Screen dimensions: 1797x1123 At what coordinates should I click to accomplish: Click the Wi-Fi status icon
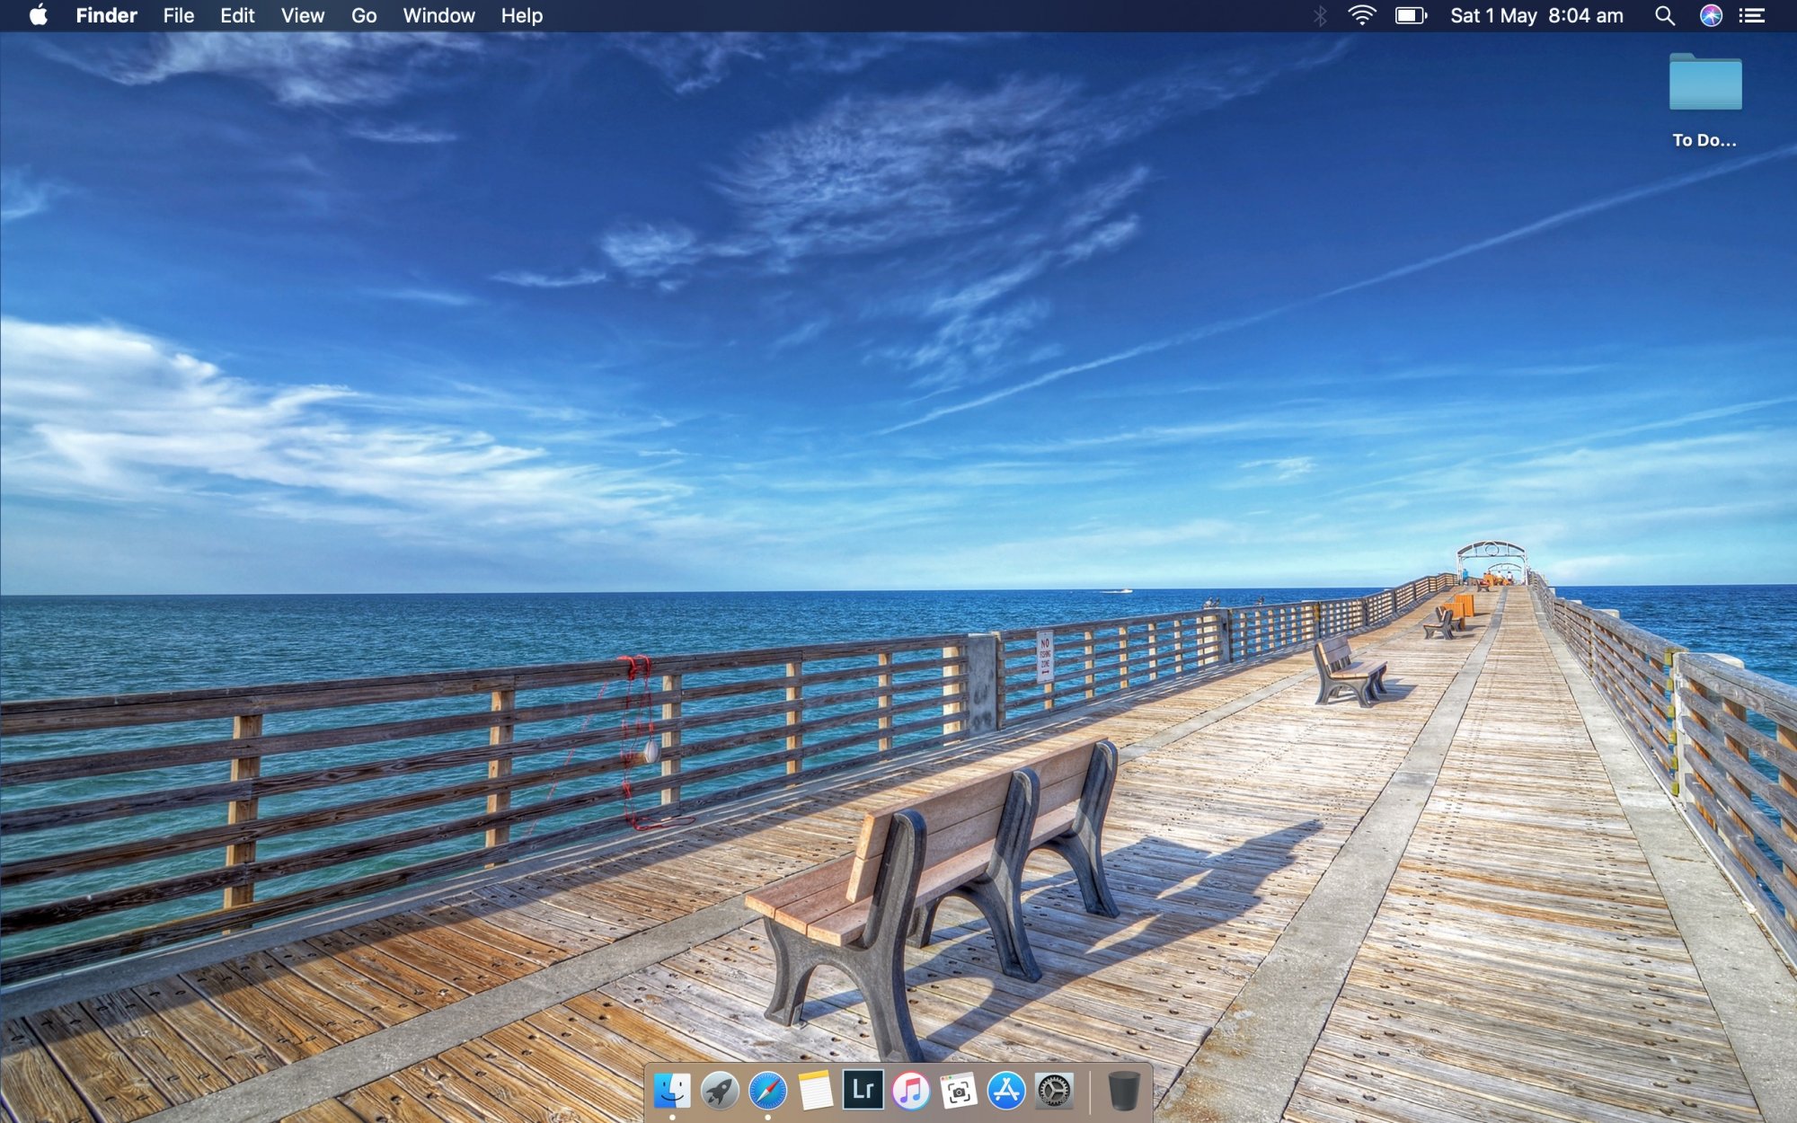[1362, 15]
